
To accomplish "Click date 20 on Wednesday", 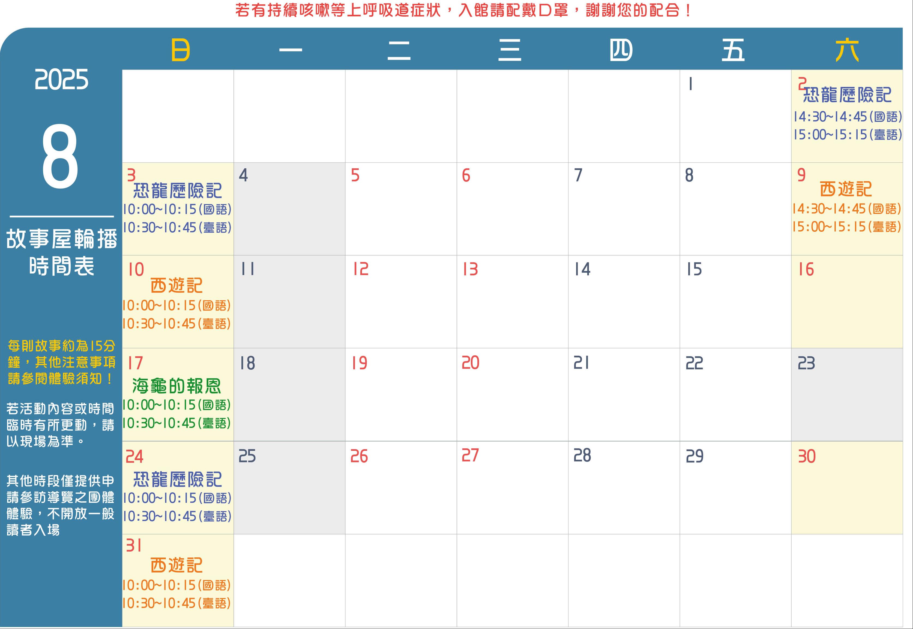I will pos(470,363).
